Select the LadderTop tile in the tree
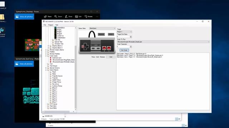This screenshot has height=128, width=229. (x=60, y=36)
